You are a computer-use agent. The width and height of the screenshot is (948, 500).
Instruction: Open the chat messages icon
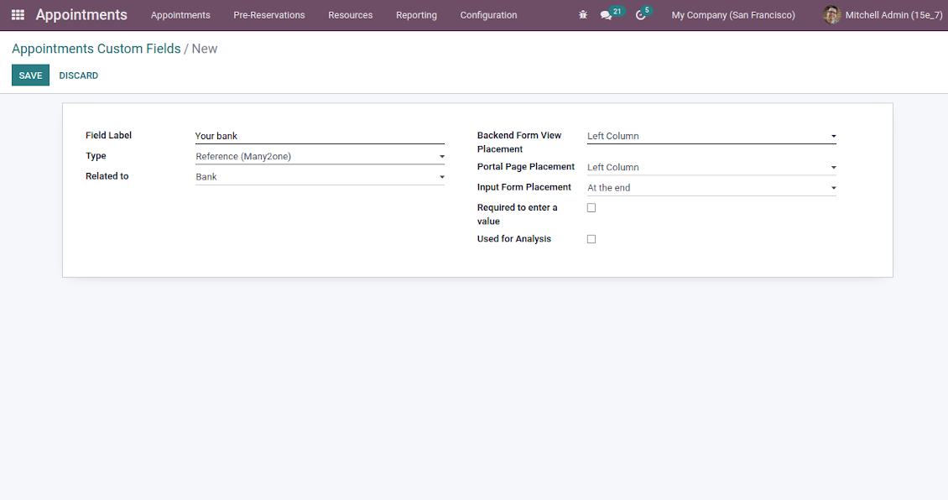607,15
